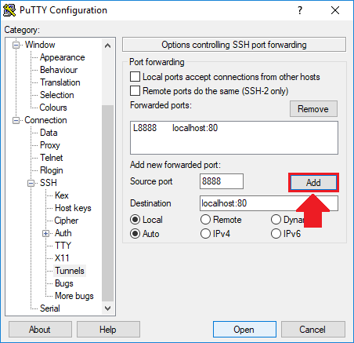354x343 pixels.
Task: Select the Dynamic radio button
Action: tap(276, 220)
